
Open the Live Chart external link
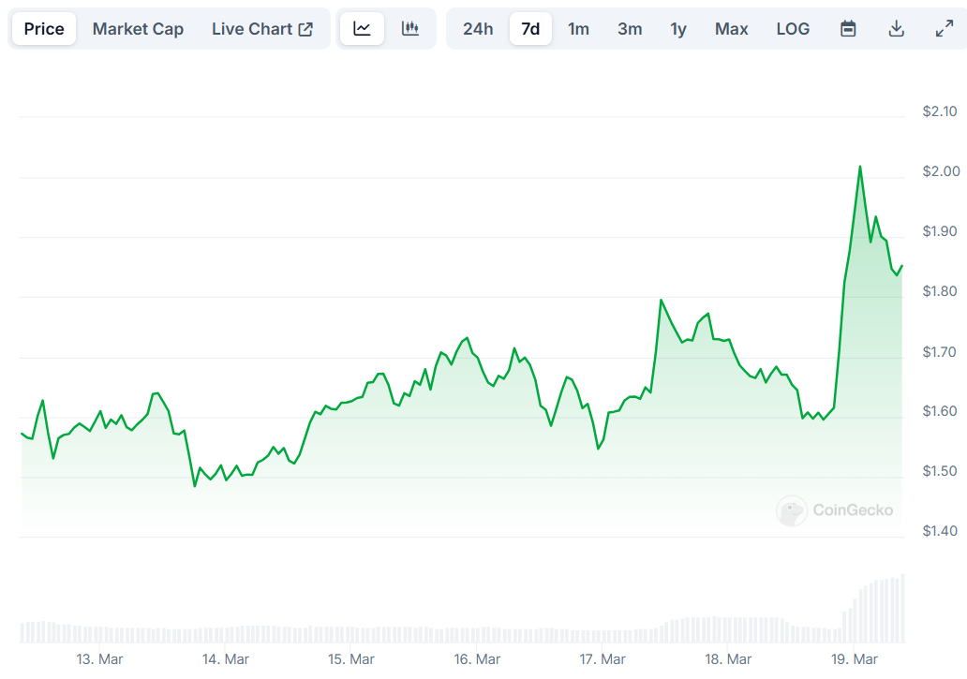click(262, 29)
